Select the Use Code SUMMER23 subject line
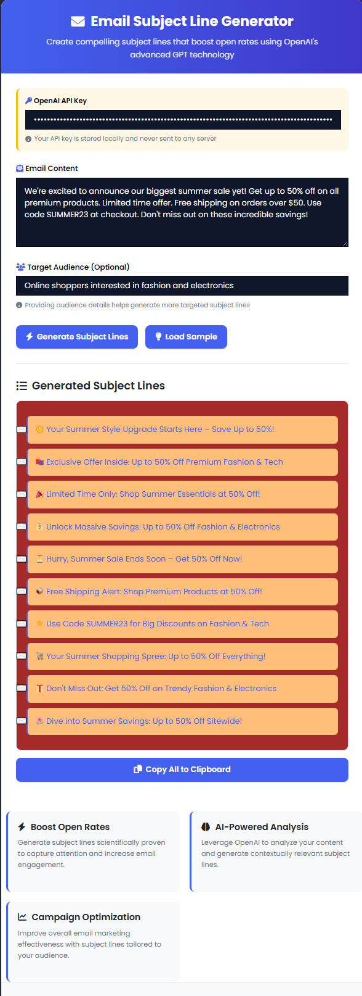The width and height of the screenshot is (362, 996). 183,624
